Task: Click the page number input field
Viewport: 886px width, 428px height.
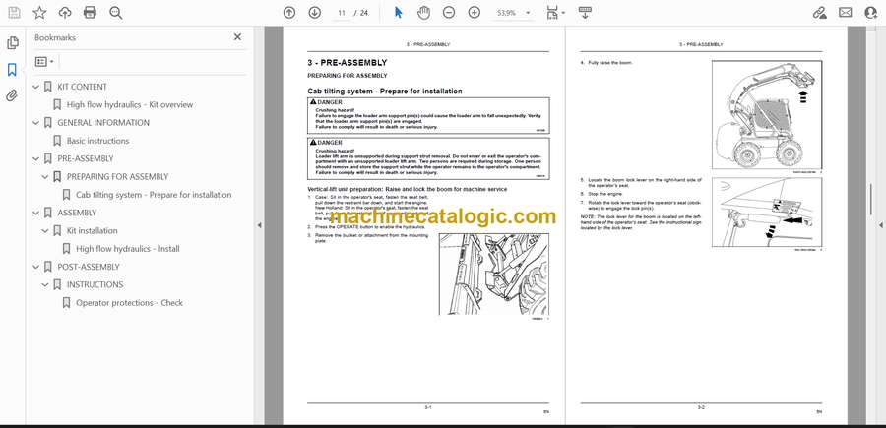Action: (342, 13)
